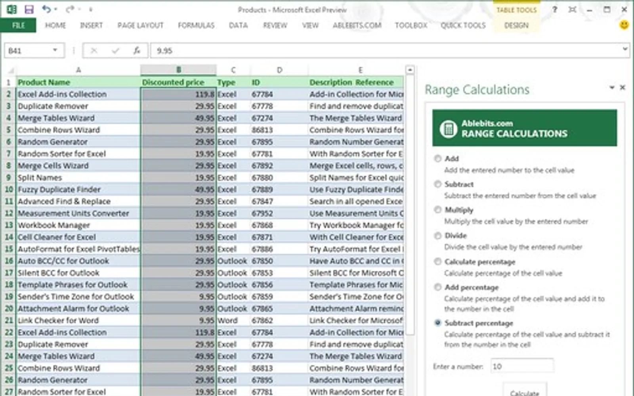Viewport: 634px width, 396px height.
Task: Open Range Calculations pane options arrow
Action: tap(612, 87)
